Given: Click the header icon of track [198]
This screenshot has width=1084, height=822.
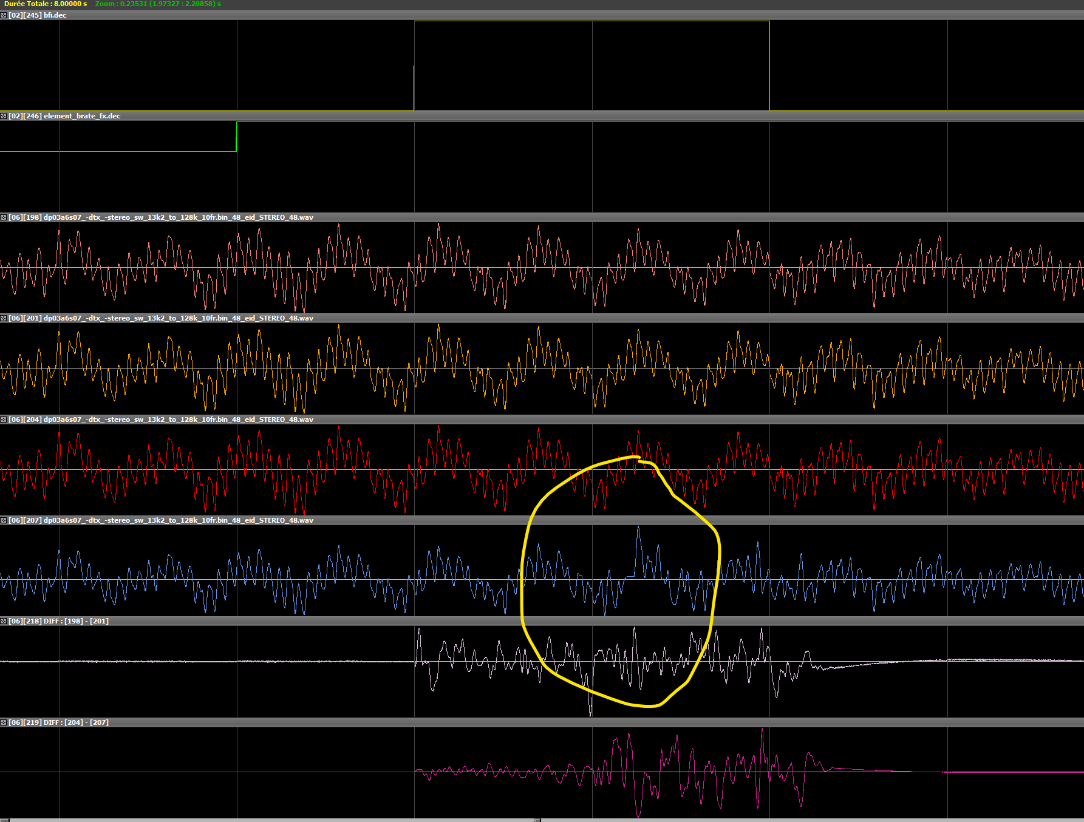Looking at the screenshot, I should pyautogui.click(x=4, y=217).
